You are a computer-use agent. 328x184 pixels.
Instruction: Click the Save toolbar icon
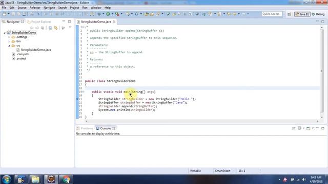tap(13, 14)
